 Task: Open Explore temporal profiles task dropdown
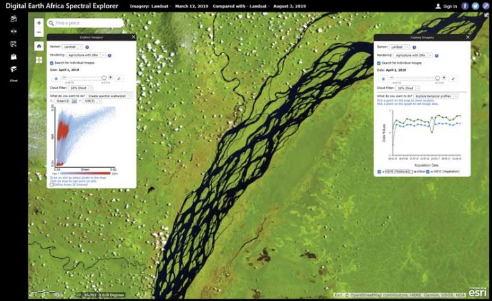coord(436,96)
